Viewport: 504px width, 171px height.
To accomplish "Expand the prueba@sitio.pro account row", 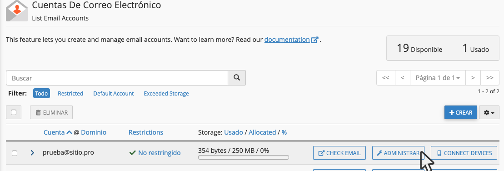I will 32,153.
